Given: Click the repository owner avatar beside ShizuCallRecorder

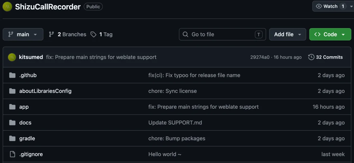Looking at the screenshot, I should pyautogui.click(x=7, y=7).
